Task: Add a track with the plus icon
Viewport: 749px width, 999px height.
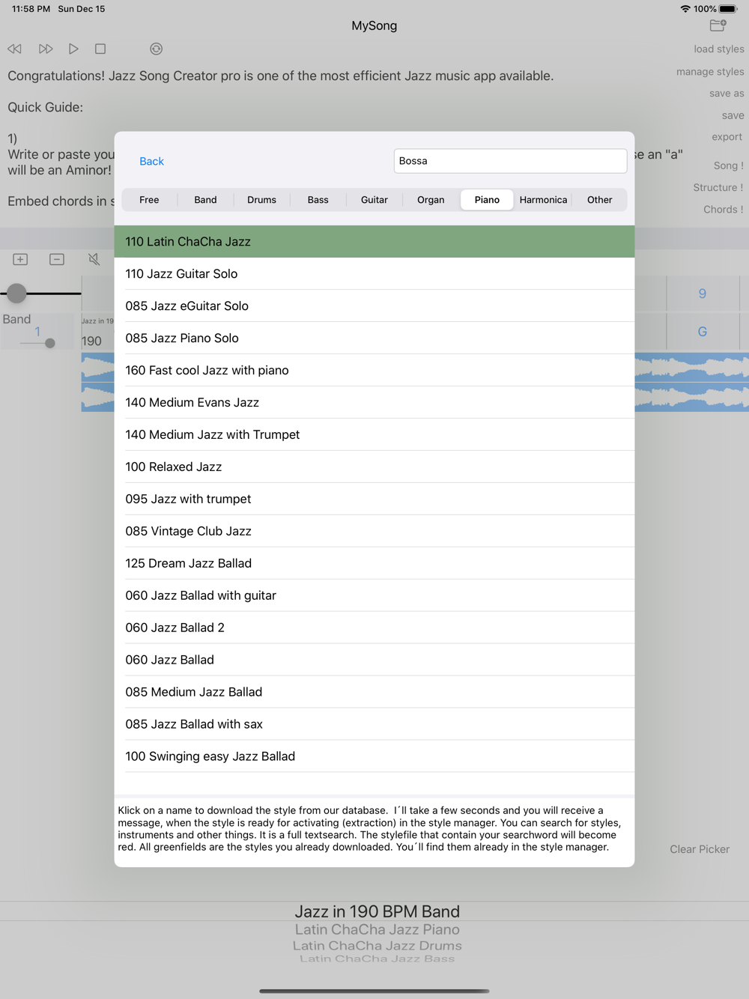Action: (20, 259)
